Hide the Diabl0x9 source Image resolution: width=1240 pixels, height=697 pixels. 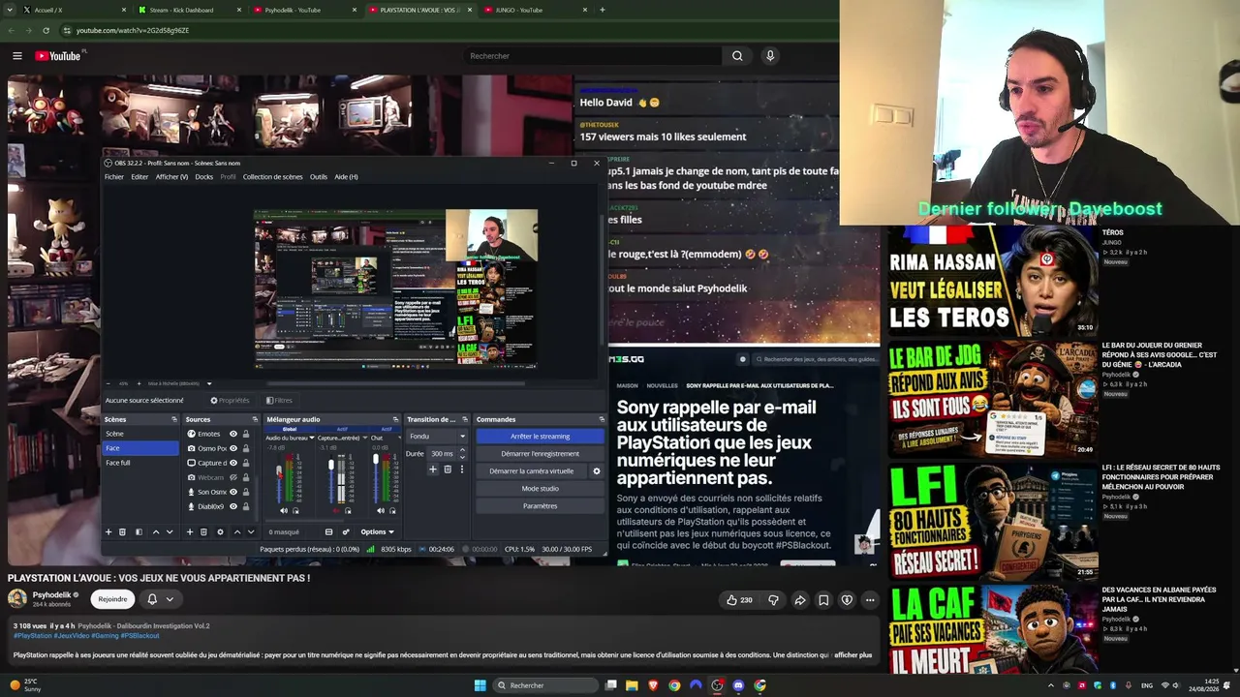click(x=233, y=506)
